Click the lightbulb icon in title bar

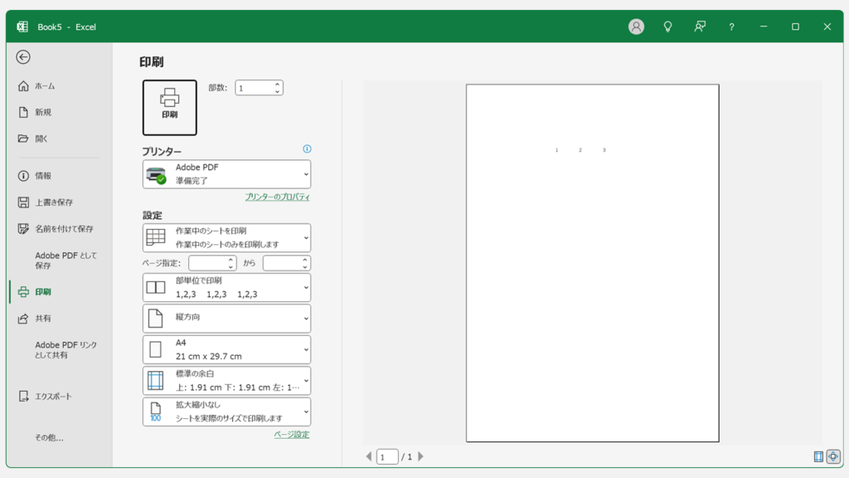click(x=667, y=27)
